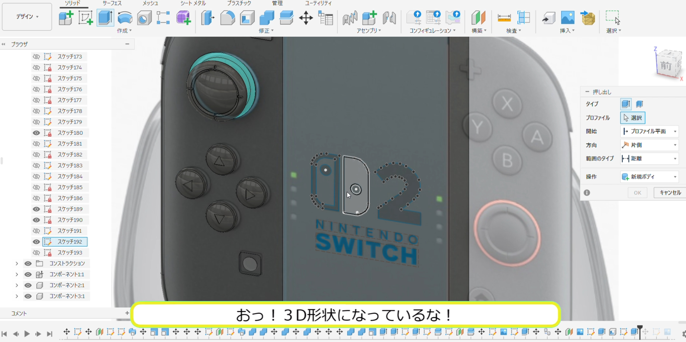Hide スケッチ190 using eye icon
Screen dimensions: 686x342
coord(36,220)
